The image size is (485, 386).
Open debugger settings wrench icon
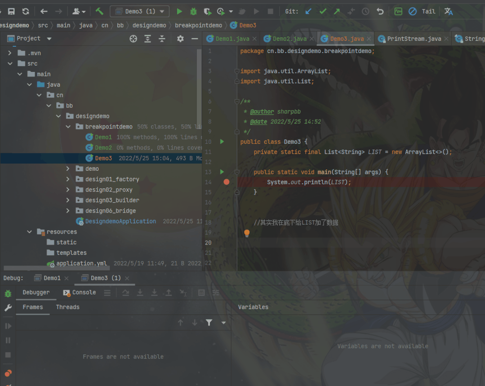(x=8, y=307)
